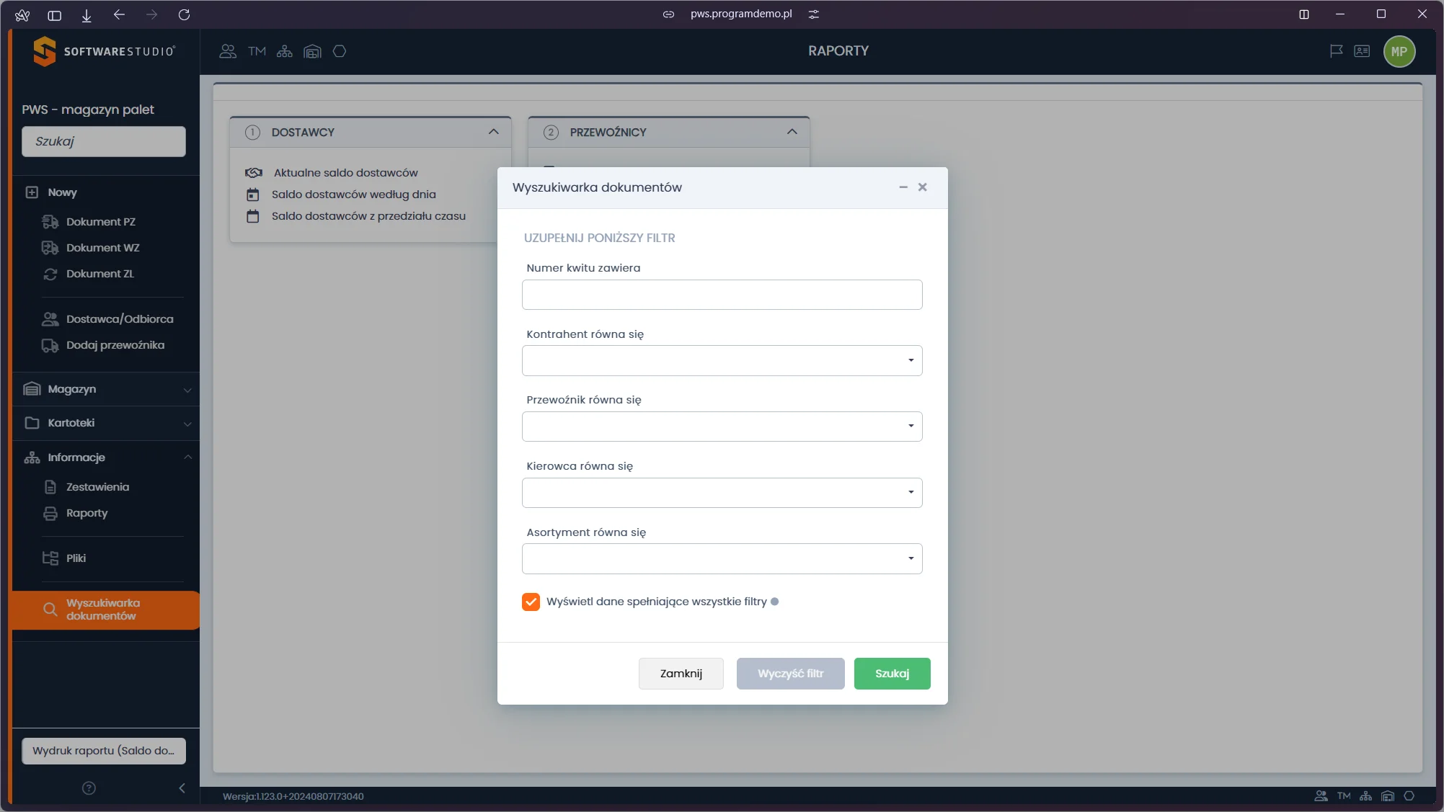Open Dokument PZ in sidebar
Screen dimensions: 1444x812
tap(100, 222)
